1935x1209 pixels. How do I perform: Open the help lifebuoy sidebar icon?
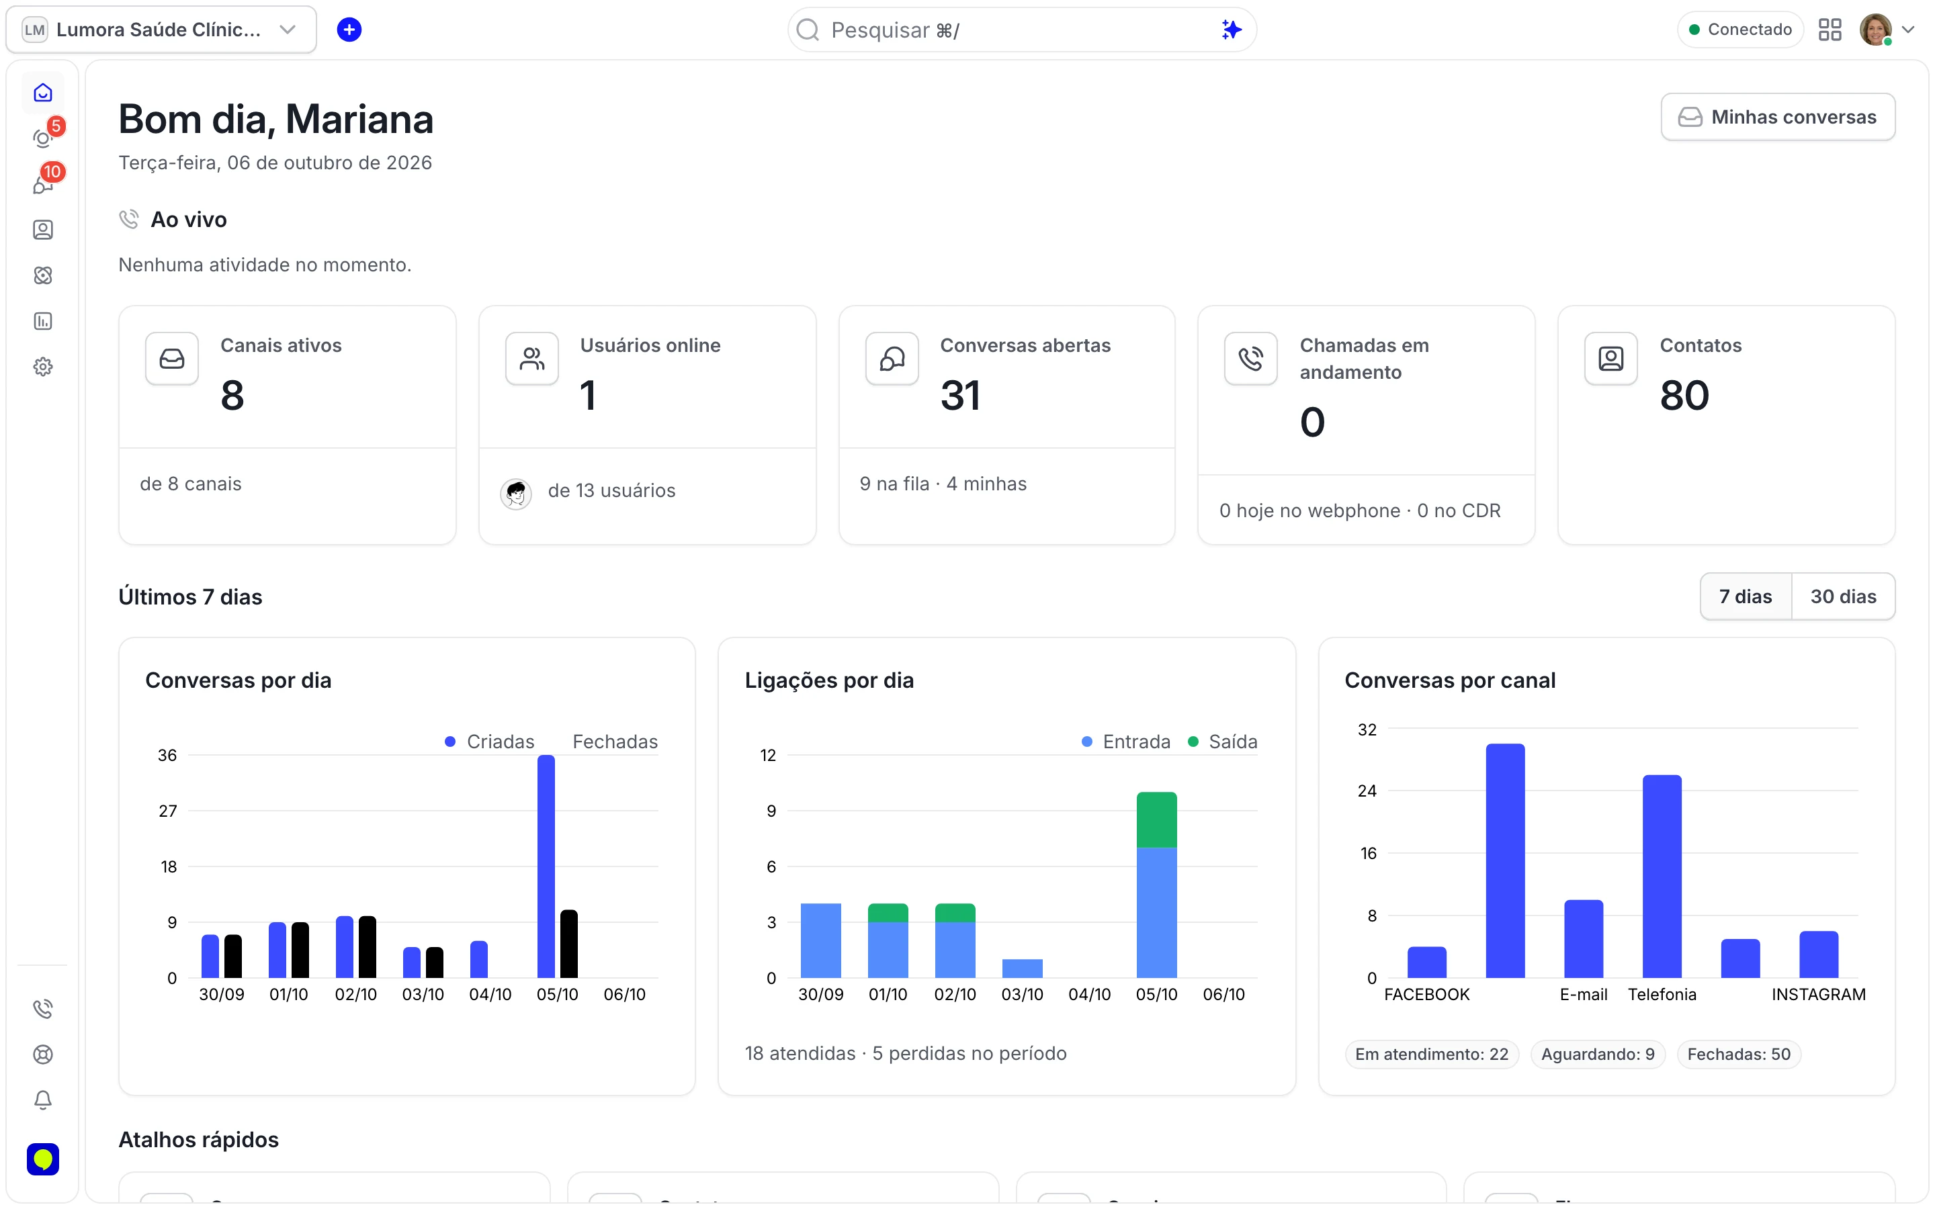click(x=43, y=1055)
